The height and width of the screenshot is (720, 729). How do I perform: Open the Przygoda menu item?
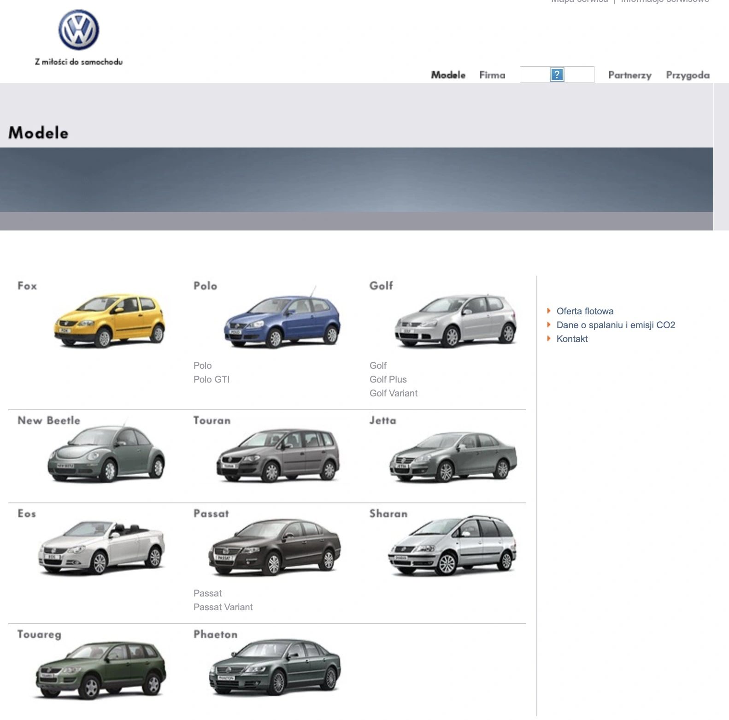tap(688, 75)
